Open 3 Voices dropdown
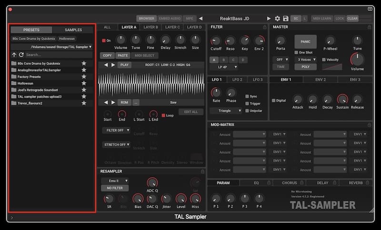The height and width of the screenshot is (230, 381). coord(306,60)
